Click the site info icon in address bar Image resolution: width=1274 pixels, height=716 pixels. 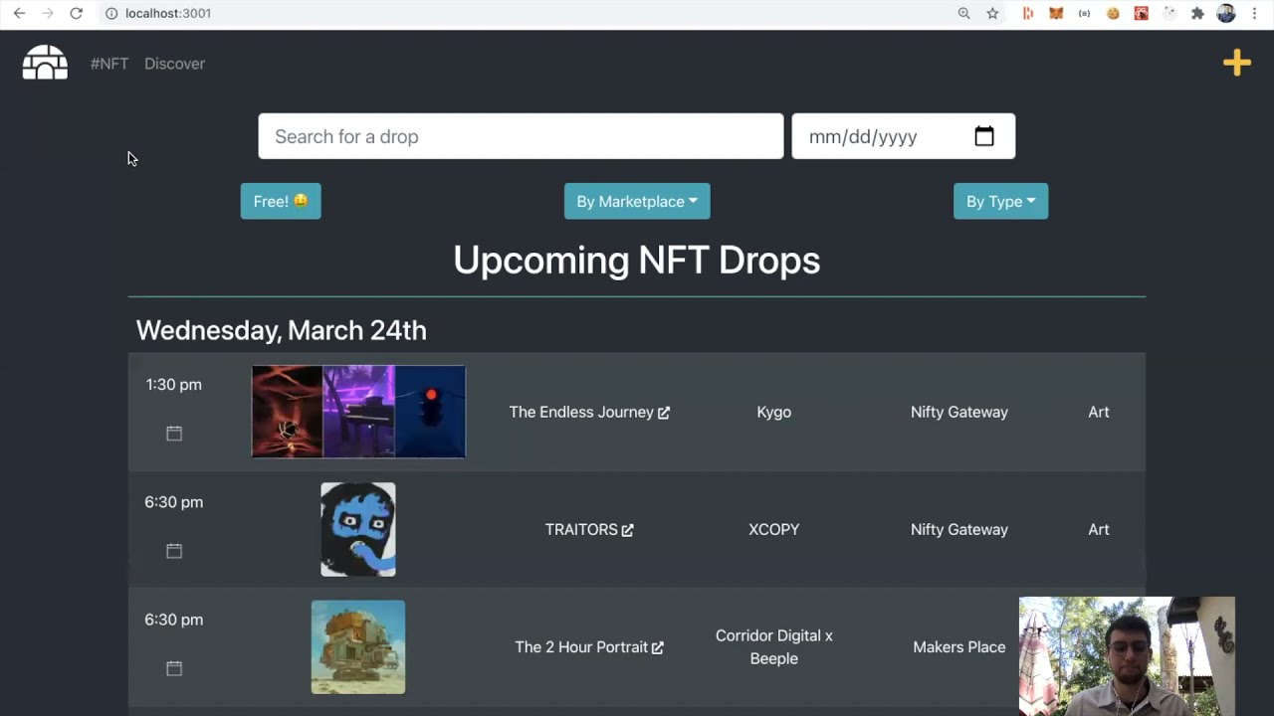111,13
